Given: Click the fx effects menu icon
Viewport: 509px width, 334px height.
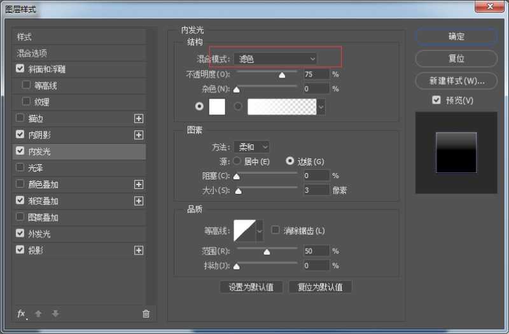Looking at the screenshot, I should tap(22, 314).
